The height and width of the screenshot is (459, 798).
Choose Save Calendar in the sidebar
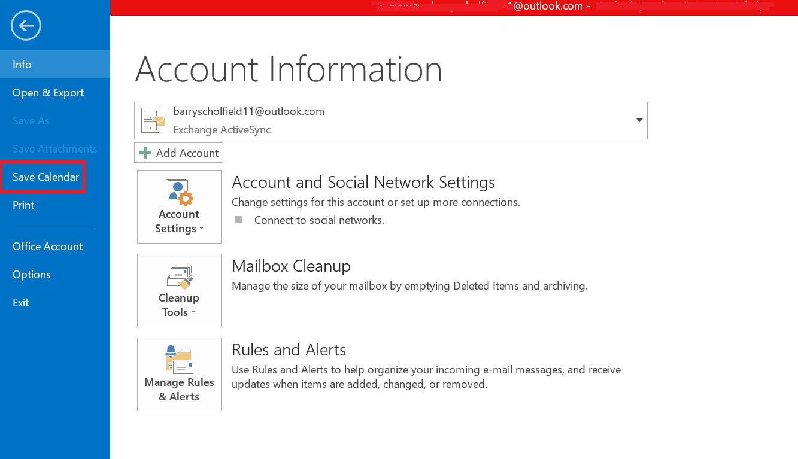click(x=55, y=177)
